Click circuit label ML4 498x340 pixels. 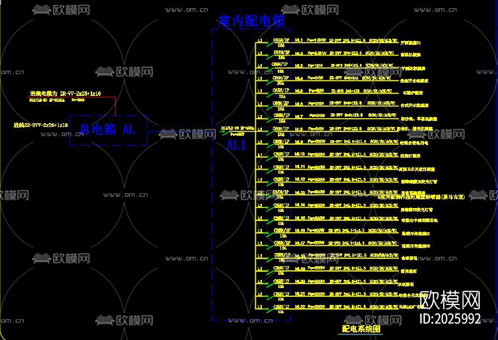tap(299, 78)
